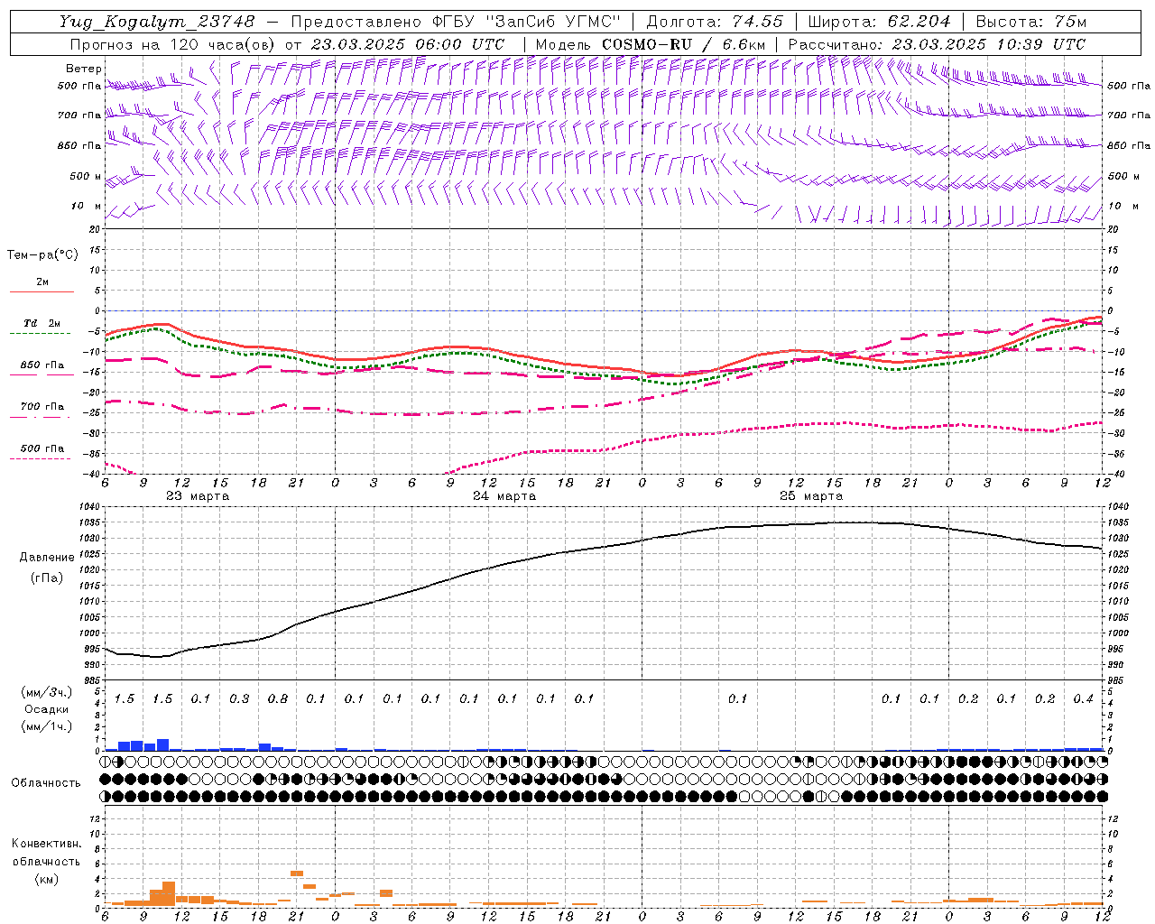Image resolution: width=1155 pixels, height=924 pixels.
Task: Select the Давление pressure panel label
Action: tap(47, 557)
